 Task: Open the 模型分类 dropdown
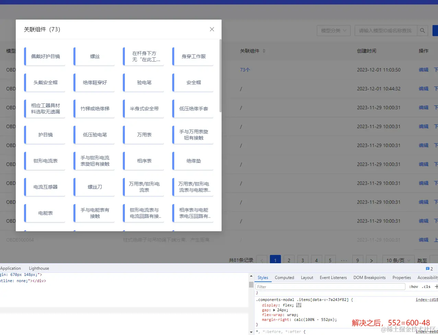click(x=333, y=31)
